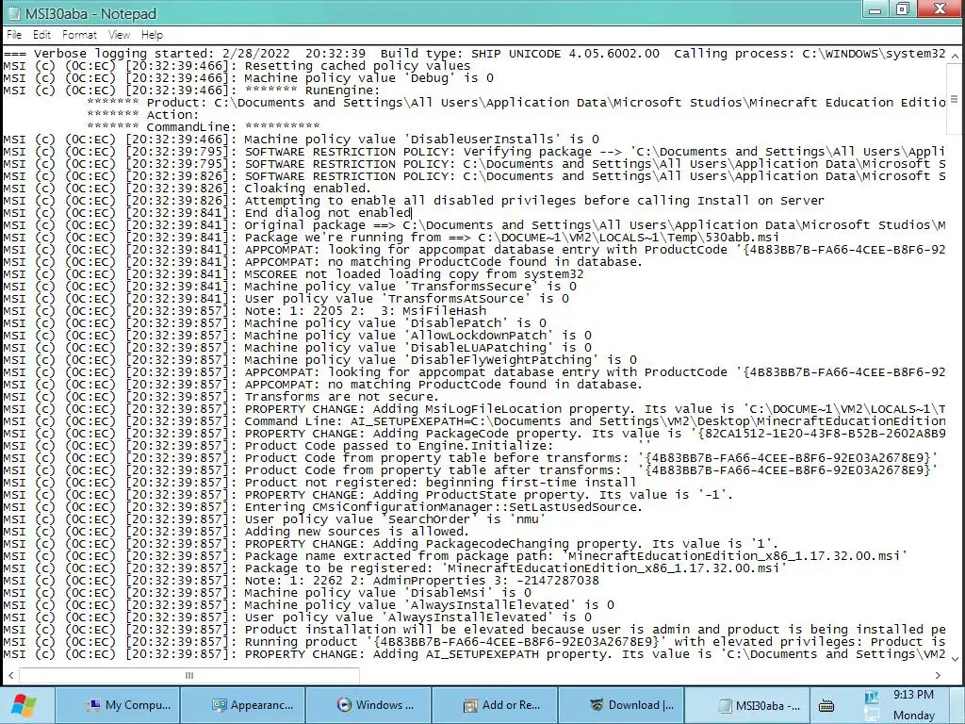This screenshot has width=965, height=724.
Task: Click the vertical scrollbar down arrow
Action: click(955, 659)
